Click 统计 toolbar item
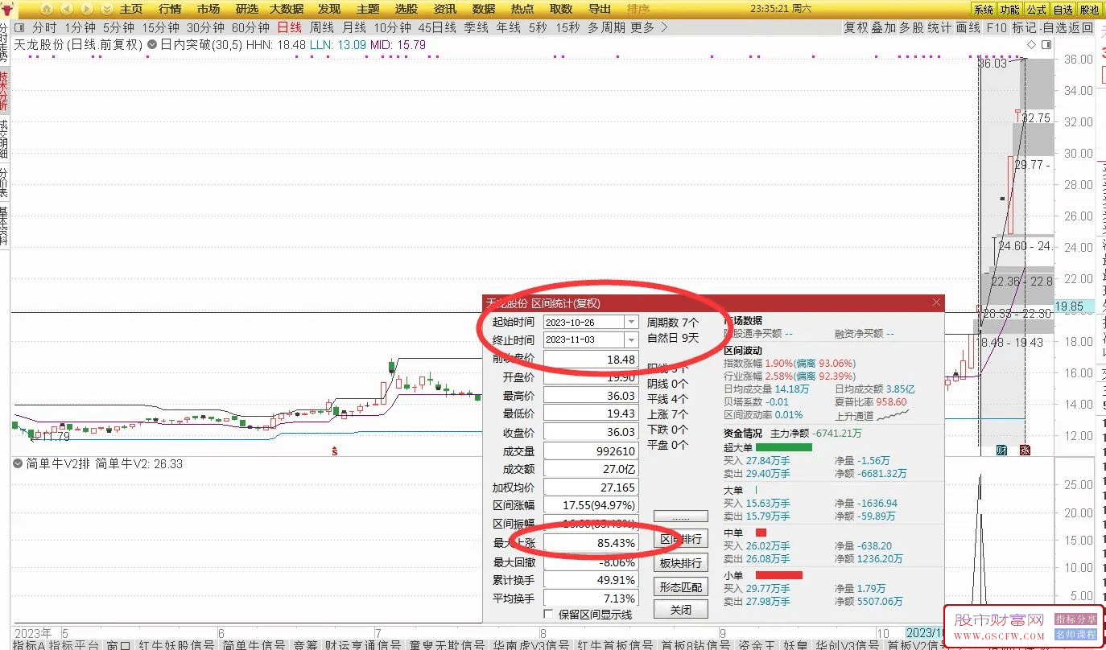Screen dimensions: 1106x650 (939, 27)
